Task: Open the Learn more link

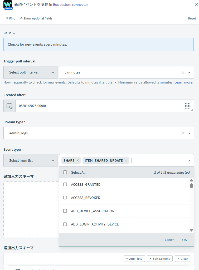Action: [183, 82]
